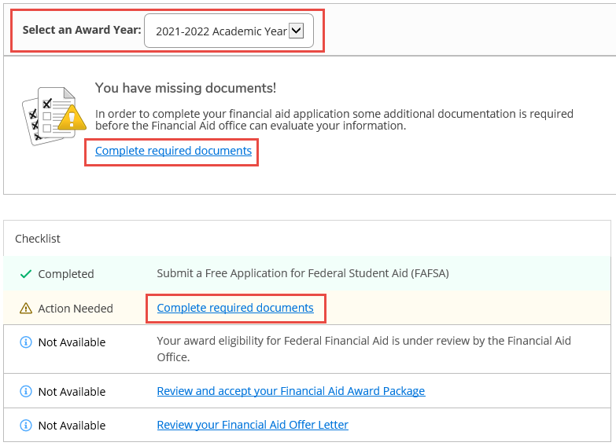This screenshot has height=446, width=616.
Task: Click info icon beside award eligibility row
Action: [26, 342]
